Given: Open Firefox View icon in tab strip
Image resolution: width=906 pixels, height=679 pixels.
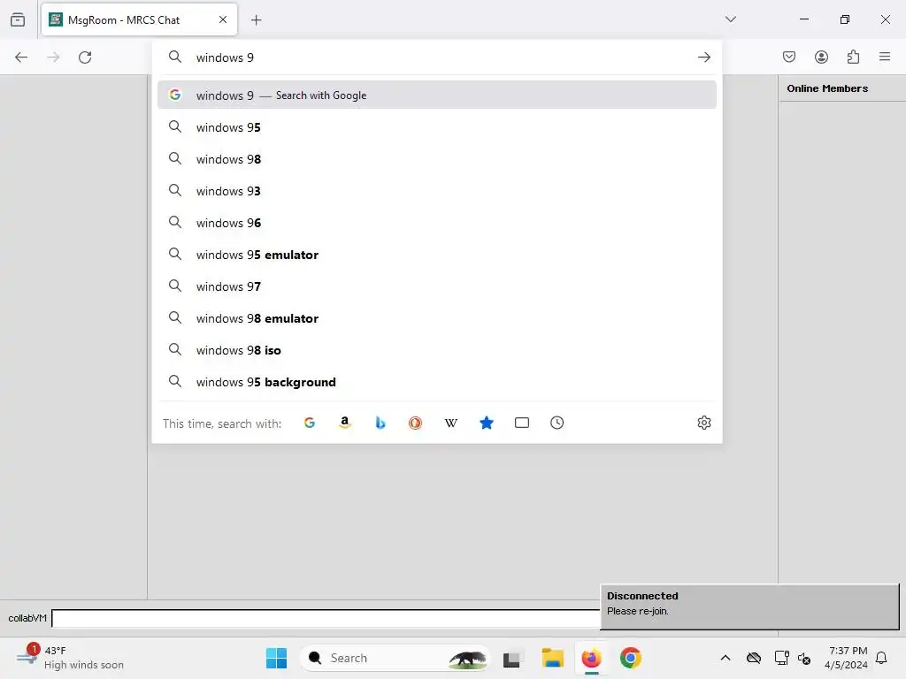Looking at the screenshot, I should point(18,19).
